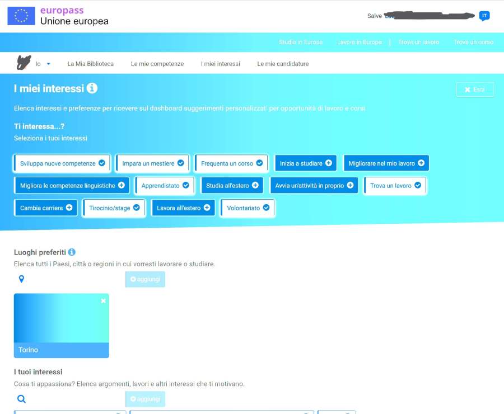504x414 pixels.
Task: Follow the Trova un corso link
Action: tap(473, 42)
